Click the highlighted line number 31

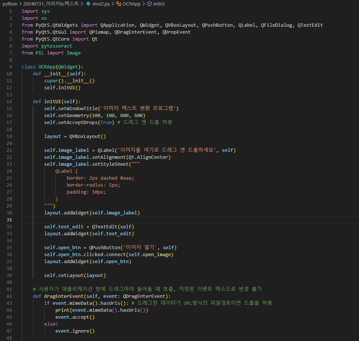9,220
